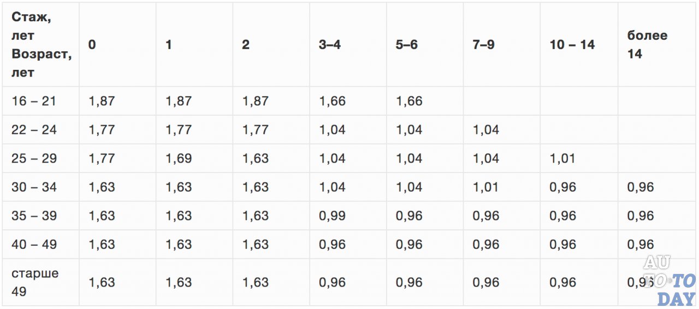Click the '25 – 29' row label
This screenshot has height=309, width=699.
click(34, 158)
